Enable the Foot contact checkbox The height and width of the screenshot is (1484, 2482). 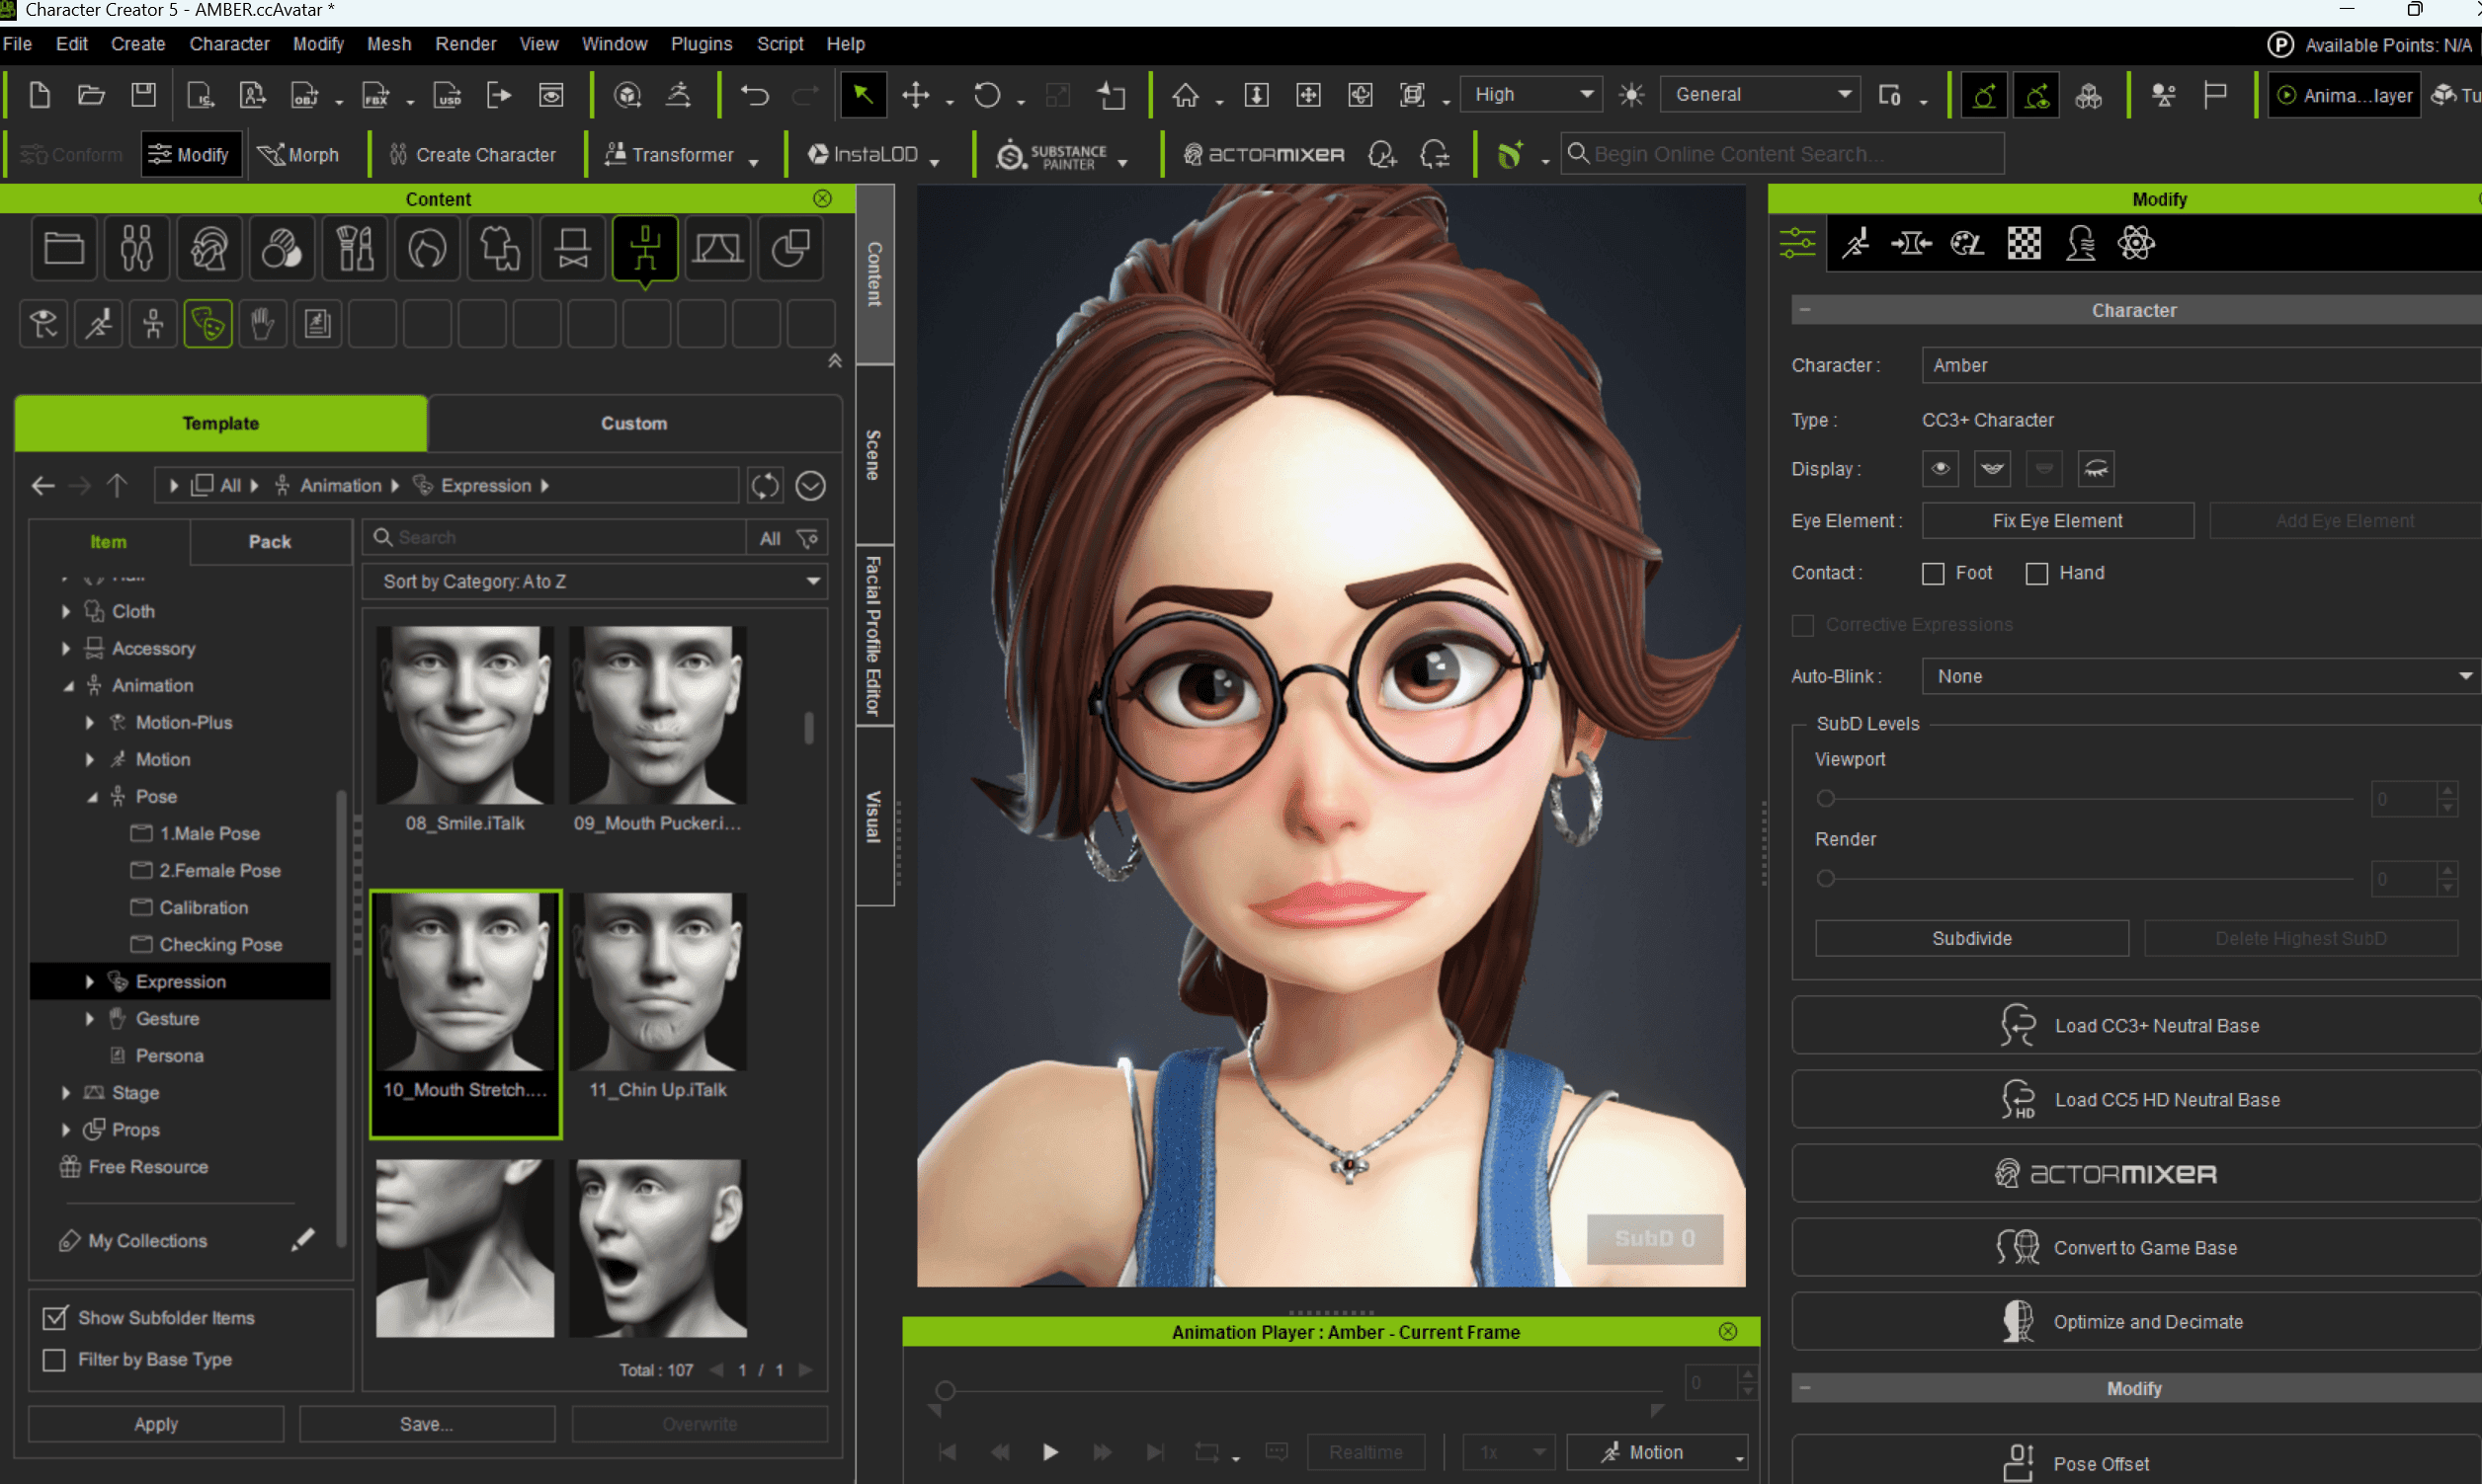click(x=1933, y=573)
